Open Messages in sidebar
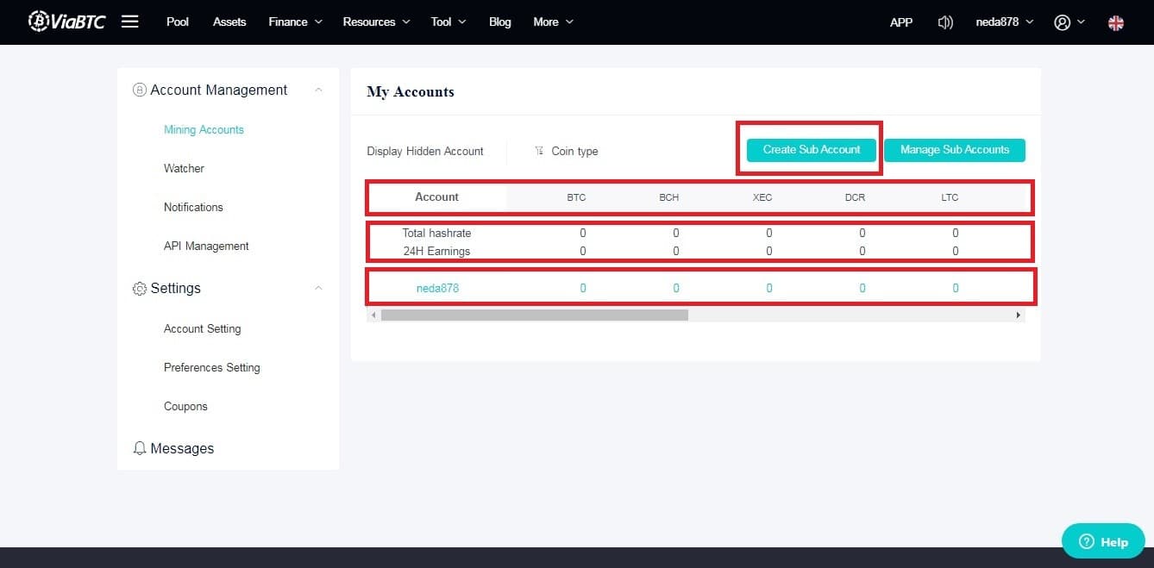 coord(182,448)
